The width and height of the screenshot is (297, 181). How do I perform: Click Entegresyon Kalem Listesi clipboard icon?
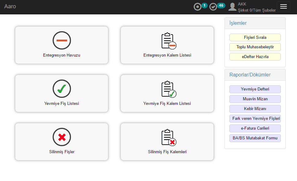[168, 41]
